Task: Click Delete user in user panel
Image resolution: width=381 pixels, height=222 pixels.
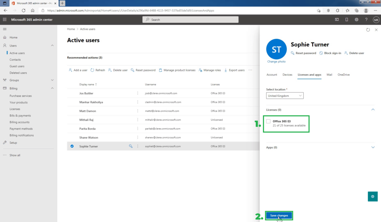Action: point(354,53)
